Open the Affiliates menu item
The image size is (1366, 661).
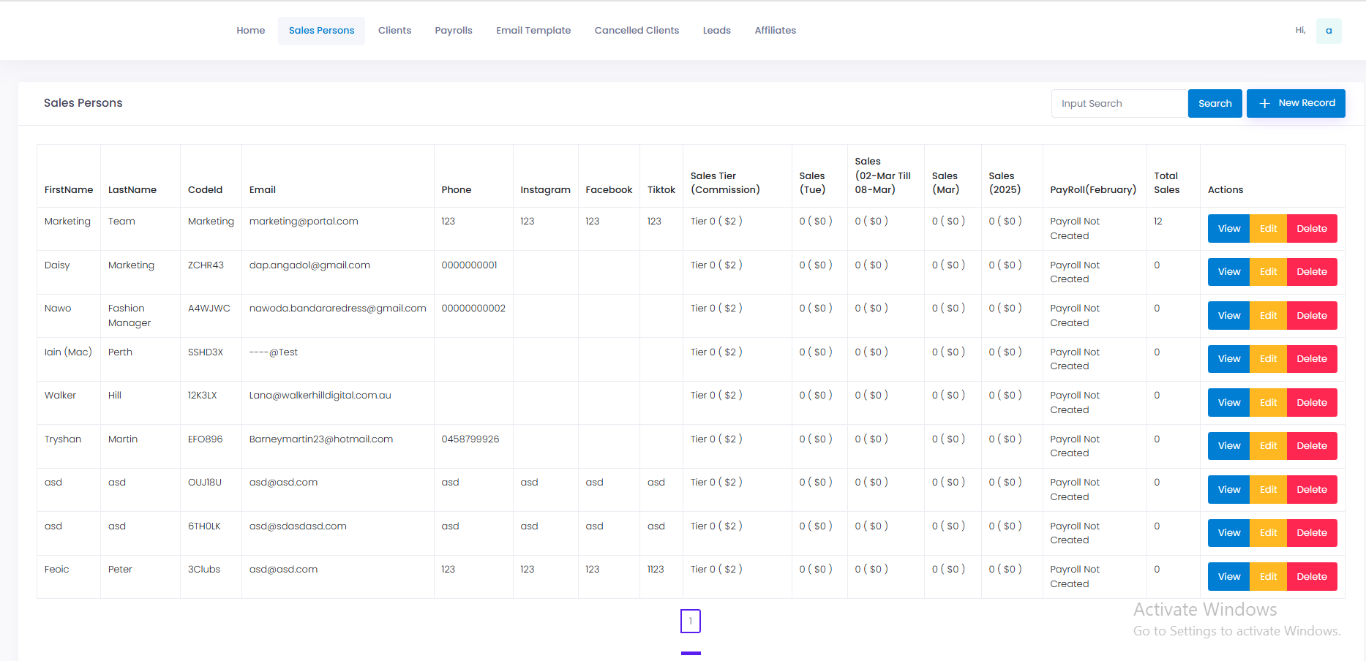coord(775,31)
